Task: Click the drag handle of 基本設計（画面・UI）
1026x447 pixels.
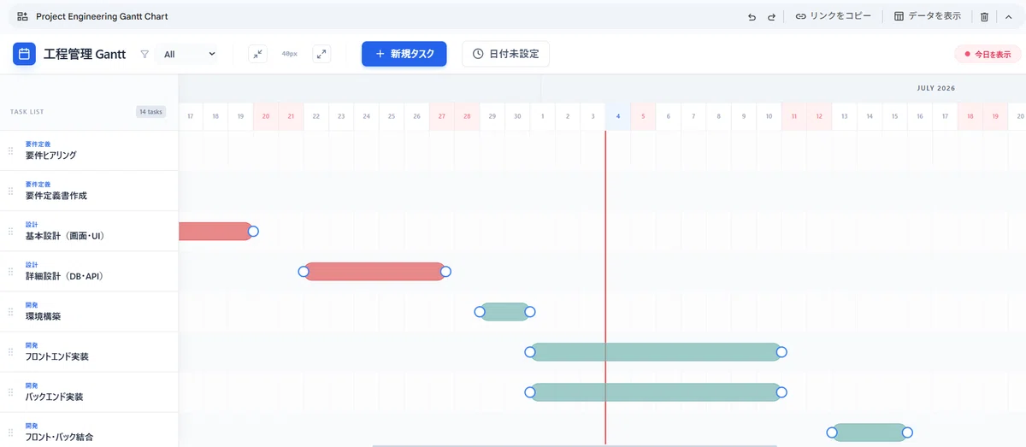Action: click(11, 231)
